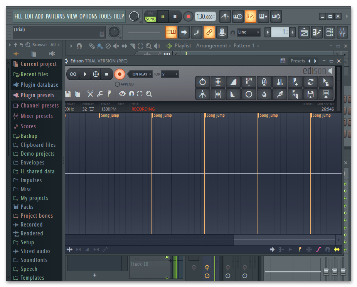Click the snowflake freeze icon in Edison
The image size is (357, 287).
[x=309, y=250]
